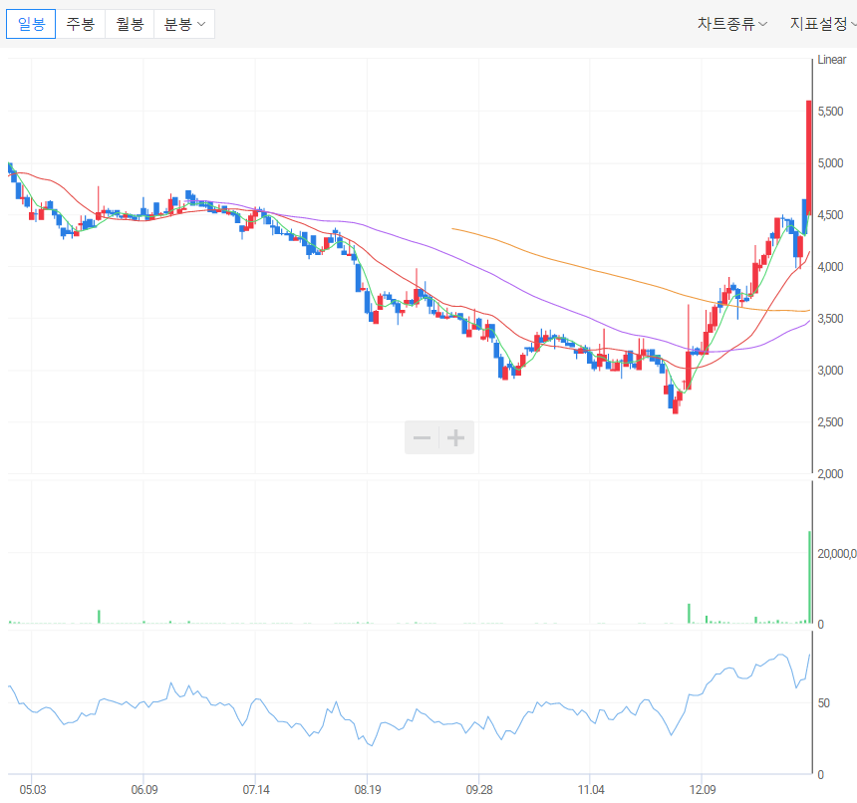Click the 07.14 date axis label
Viewport: 857px width, 803px height.
(256, 790)
